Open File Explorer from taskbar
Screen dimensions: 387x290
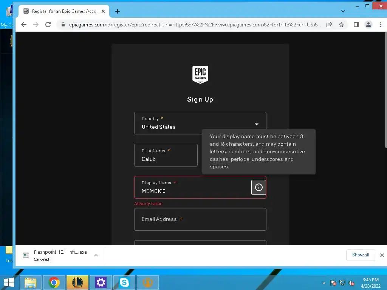[30, 282]
